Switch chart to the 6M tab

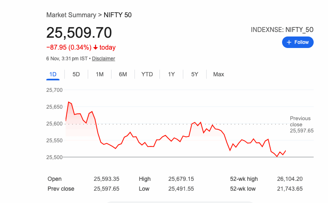123,74
